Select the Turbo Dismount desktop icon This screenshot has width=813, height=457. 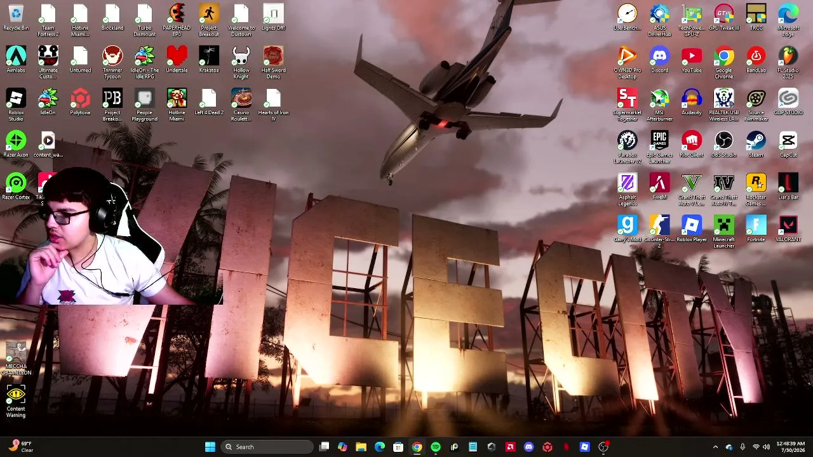[x=145, y=20]
